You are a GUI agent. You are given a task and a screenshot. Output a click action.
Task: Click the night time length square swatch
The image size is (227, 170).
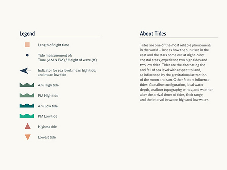27,45
